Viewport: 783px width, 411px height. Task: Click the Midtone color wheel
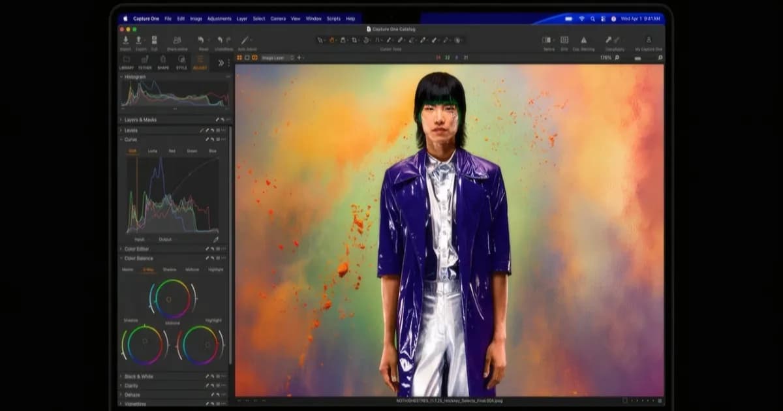click(x=173, y=299)
